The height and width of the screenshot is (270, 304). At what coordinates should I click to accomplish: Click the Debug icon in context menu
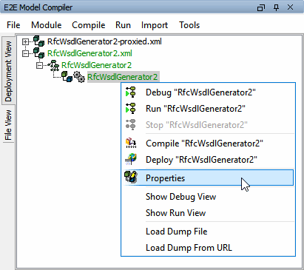(131, 92)
